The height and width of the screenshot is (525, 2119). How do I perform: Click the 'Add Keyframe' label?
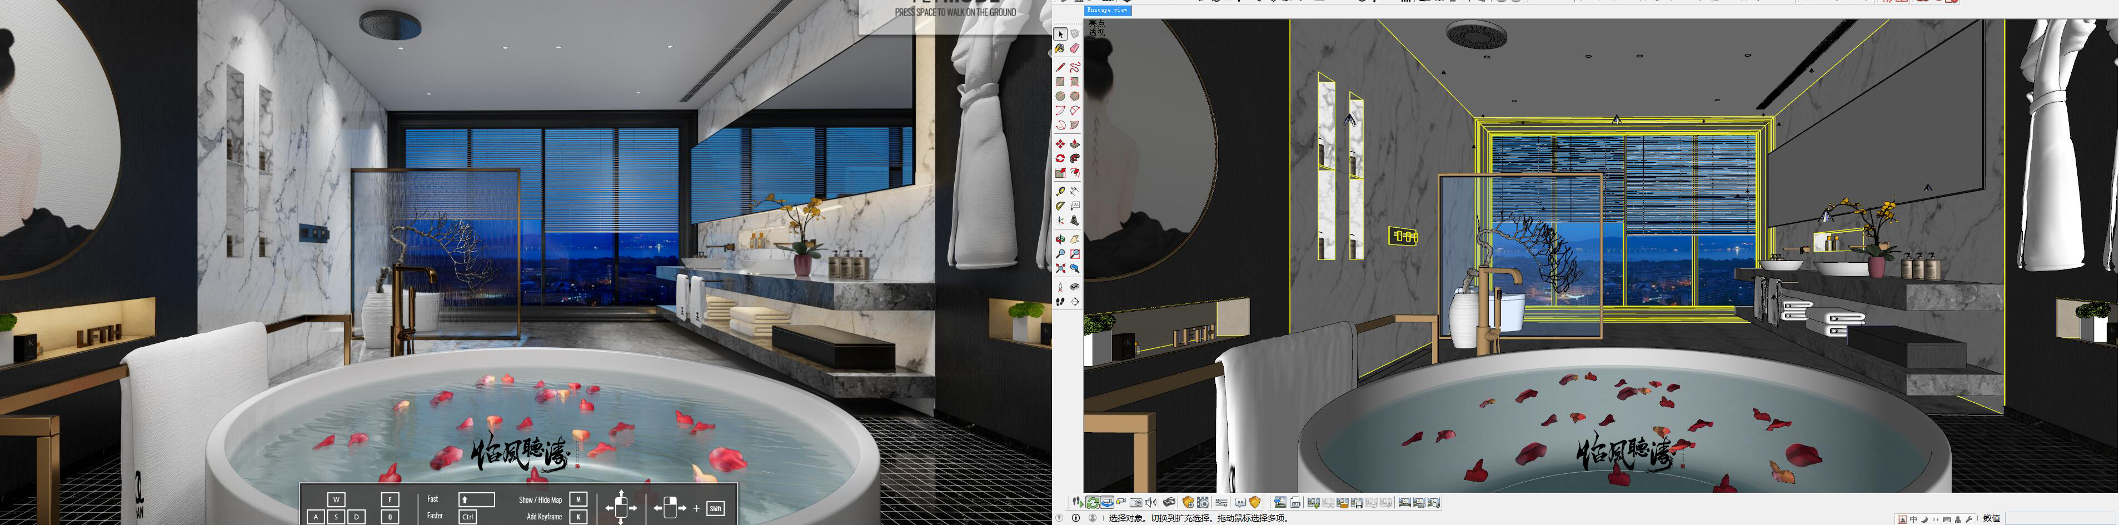(x=545, y=517)
